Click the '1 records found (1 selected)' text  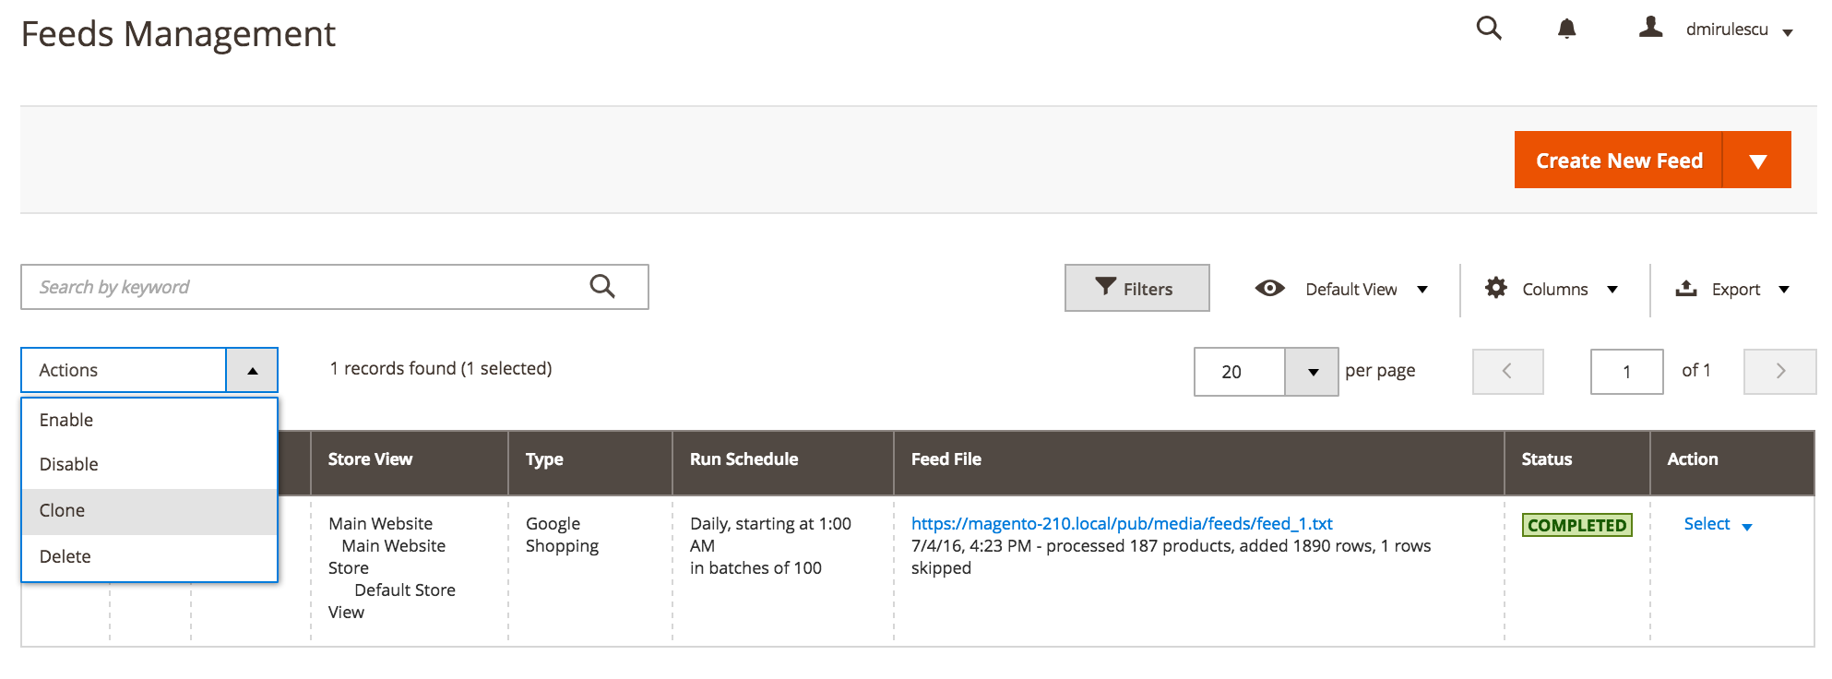click(x=441, y=368)
